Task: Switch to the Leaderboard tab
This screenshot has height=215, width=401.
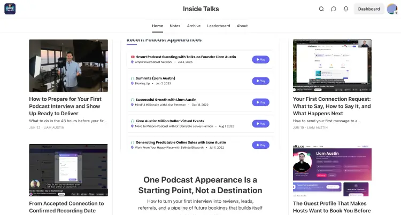Action: tap(218, 26)
